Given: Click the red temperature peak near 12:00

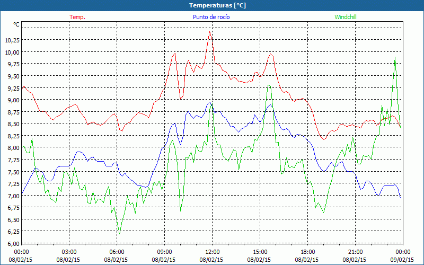Looking at the screenshot, I should tap(209, 32).
